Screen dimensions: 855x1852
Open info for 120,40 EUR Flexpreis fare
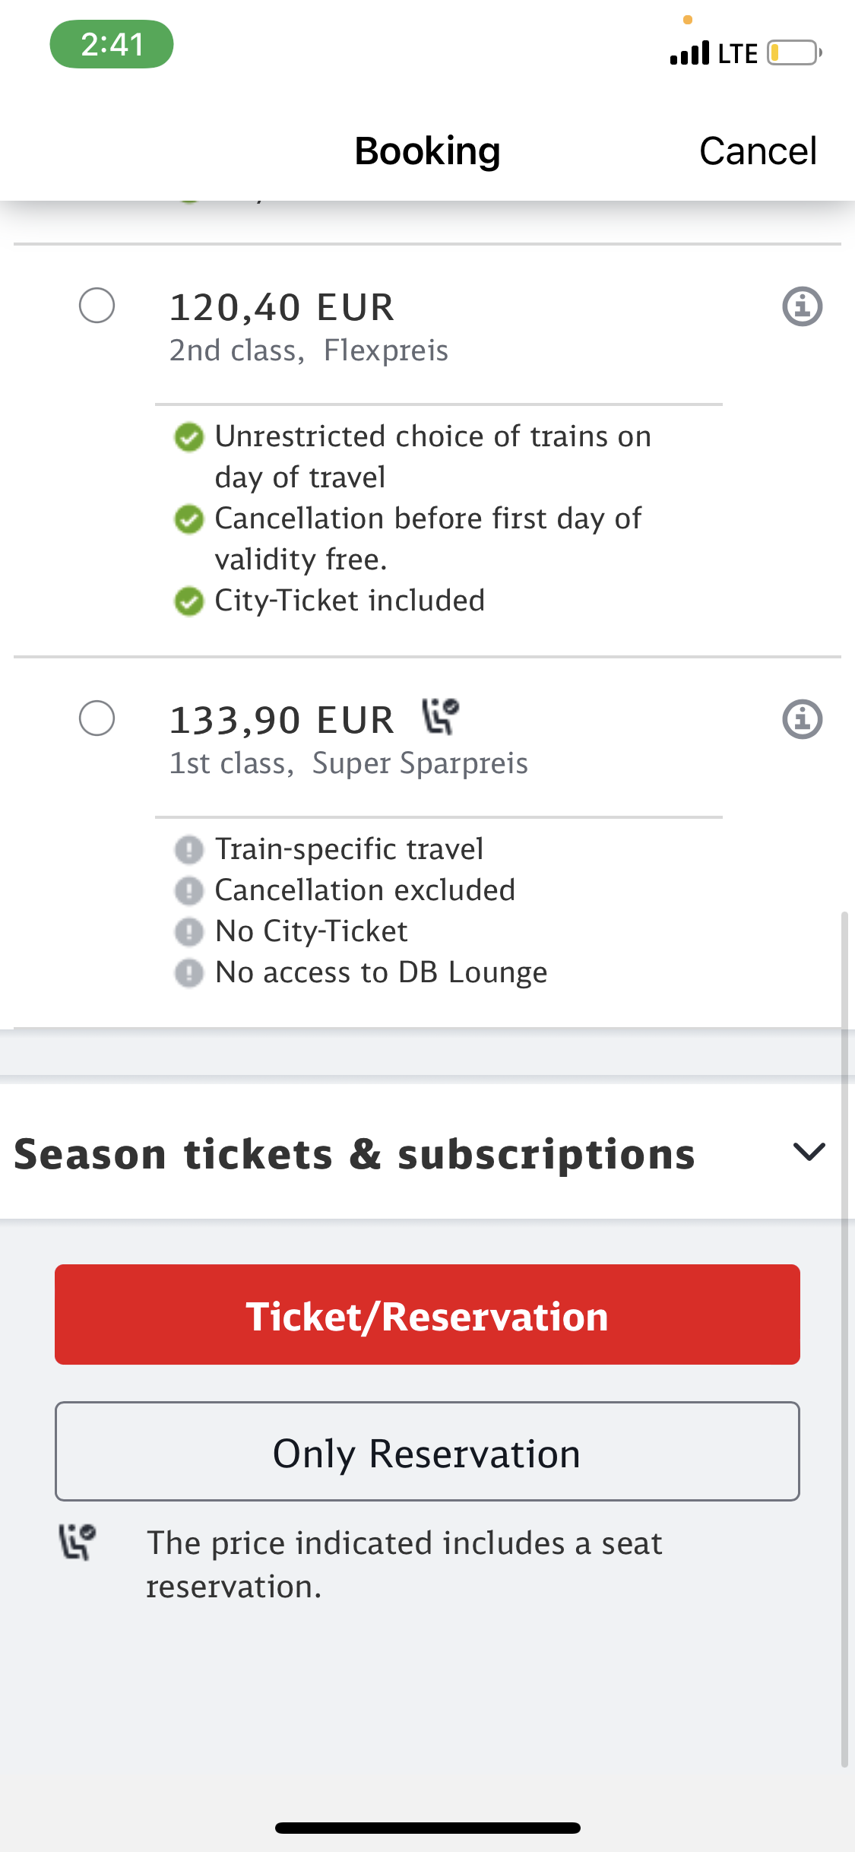pos(802,306)
